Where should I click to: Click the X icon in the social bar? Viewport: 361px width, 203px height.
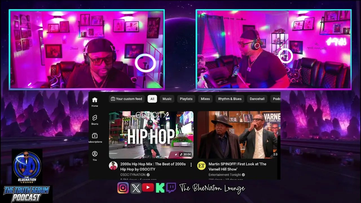pos(136,188)
